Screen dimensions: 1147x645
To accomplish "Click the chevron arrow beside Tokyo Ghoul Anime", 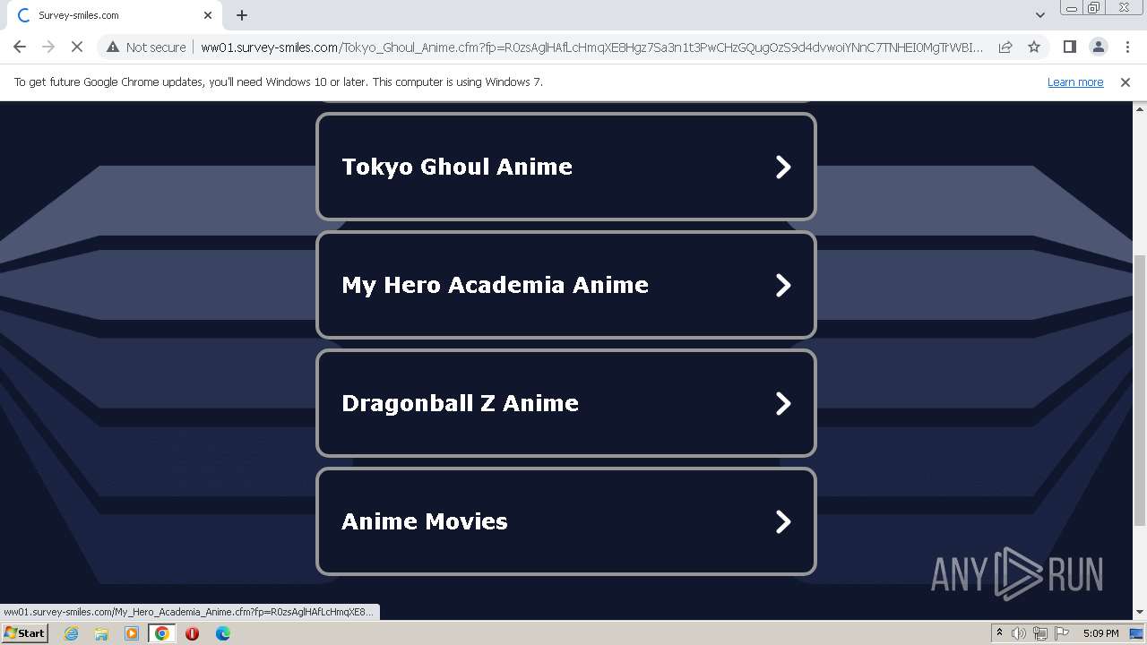I will tap(783, 167).
